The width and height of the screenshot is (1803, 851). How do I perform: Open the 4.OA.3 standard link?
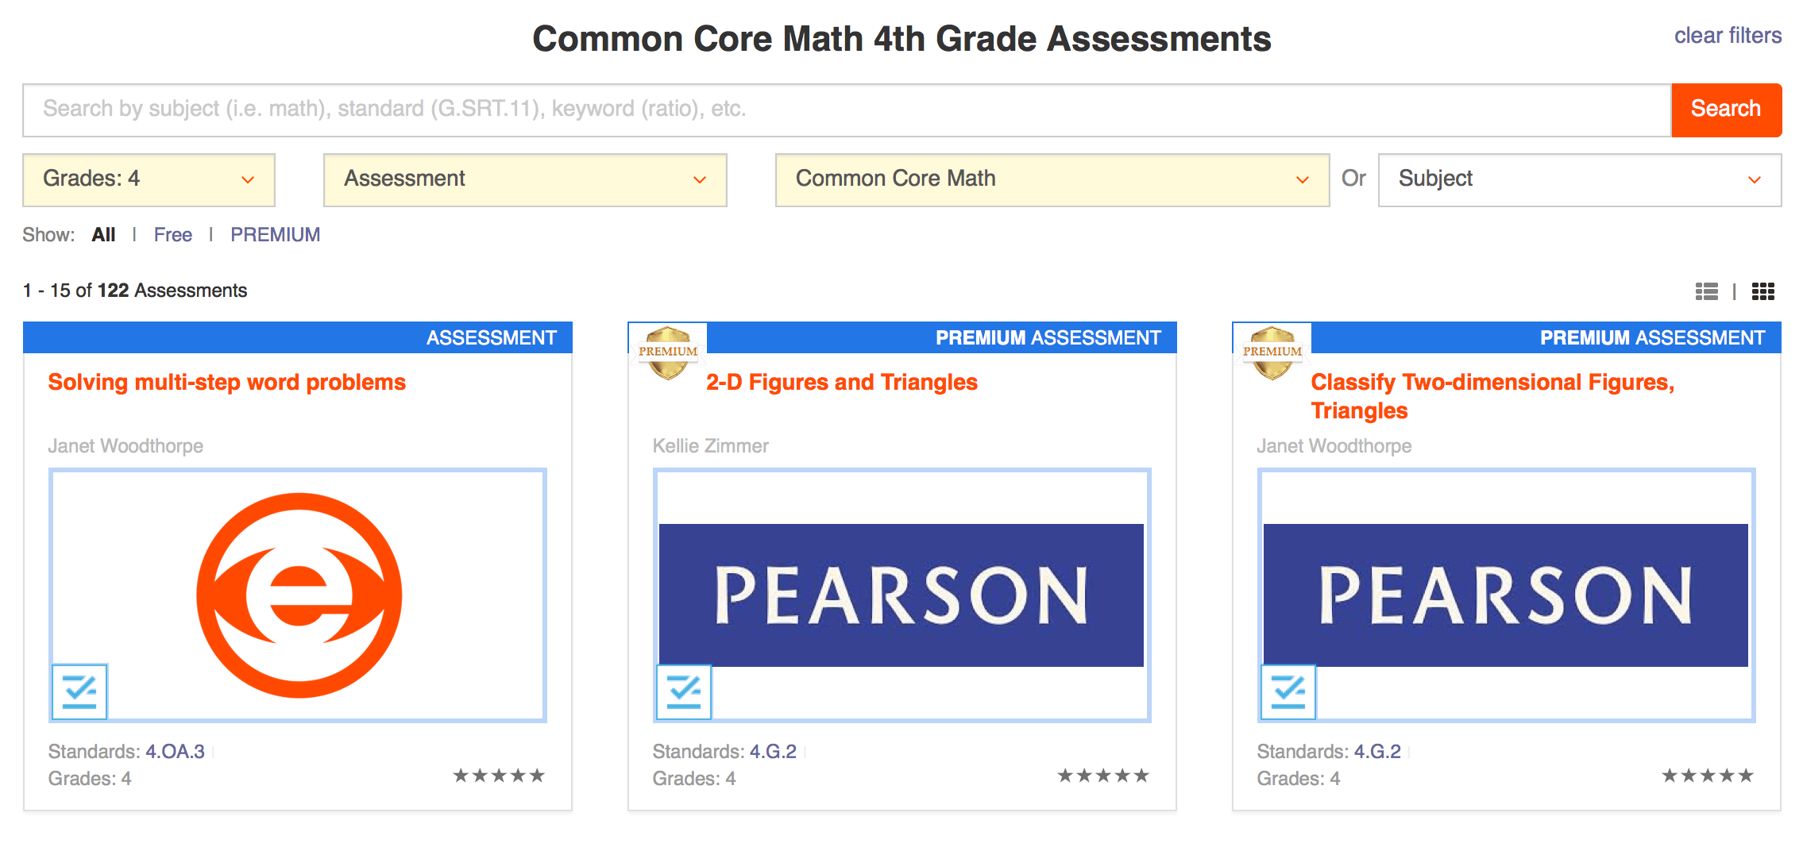coord(176,751)
